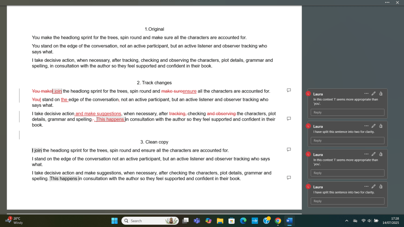Launch Google Chrome from the taskbar
Screen dimensions: 404x227
[x=278, y=221]
